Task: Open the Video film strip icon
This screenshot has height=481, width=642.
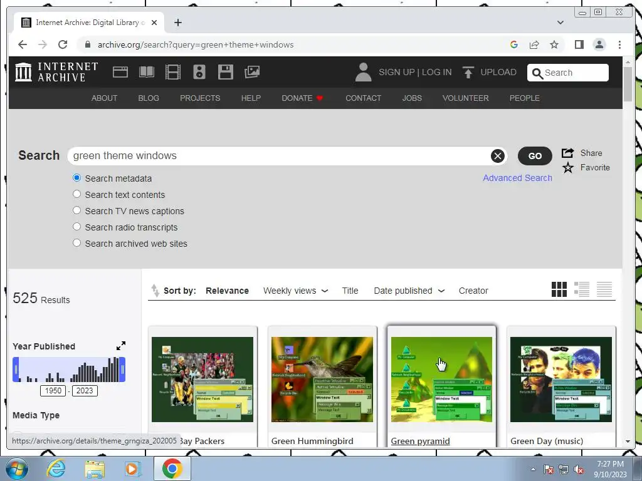Action: [x=173, y=72]
